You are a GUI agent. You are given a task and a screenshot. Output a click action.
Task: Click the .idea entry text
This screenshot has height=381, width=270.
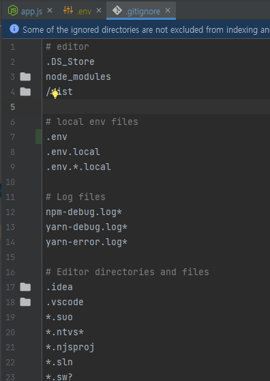click(59, 287)
